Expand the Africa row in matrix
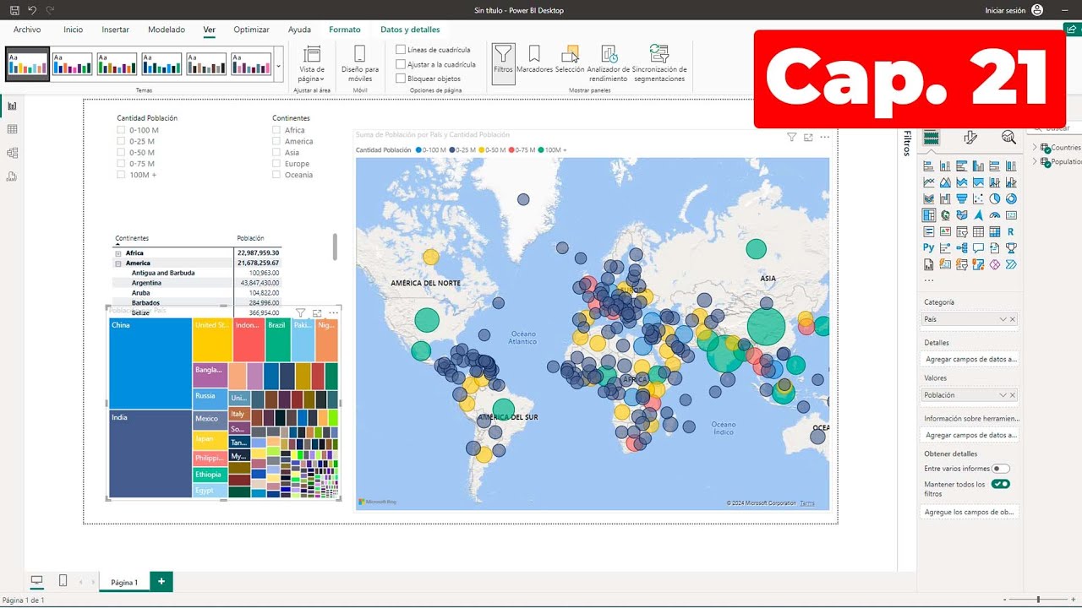 [x=118, y=253]
